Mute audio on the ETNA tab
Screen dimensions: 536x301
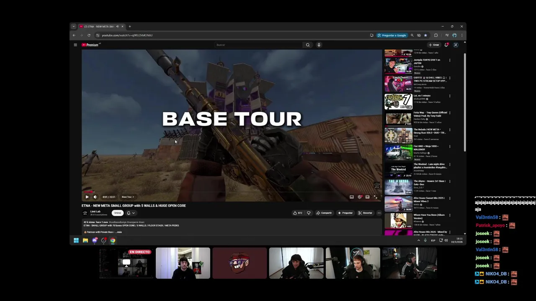coord(117,26)
